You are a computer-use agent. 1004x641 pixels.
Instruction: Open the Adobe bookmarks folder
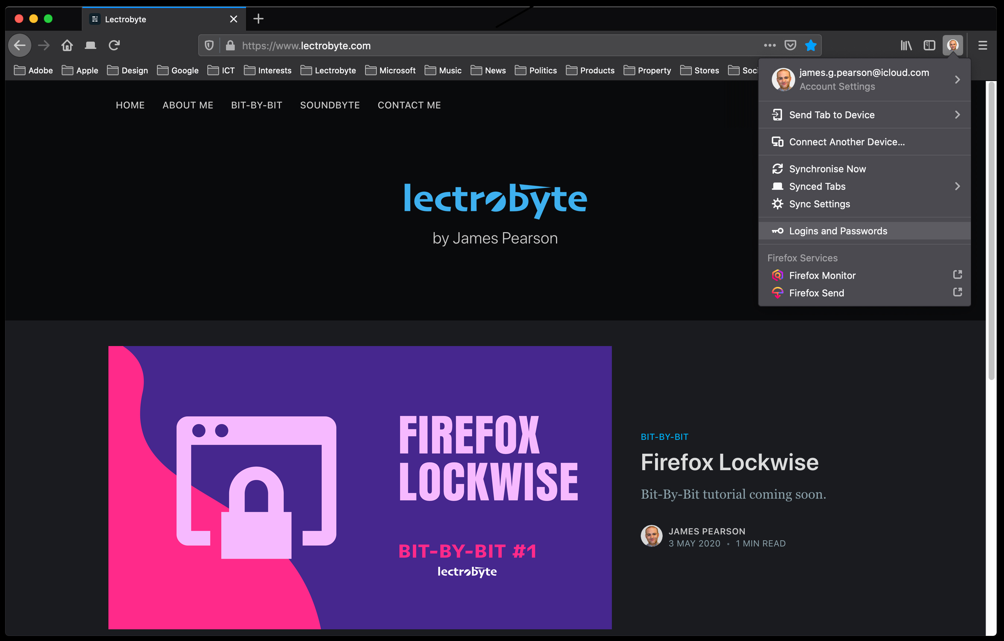33,70
